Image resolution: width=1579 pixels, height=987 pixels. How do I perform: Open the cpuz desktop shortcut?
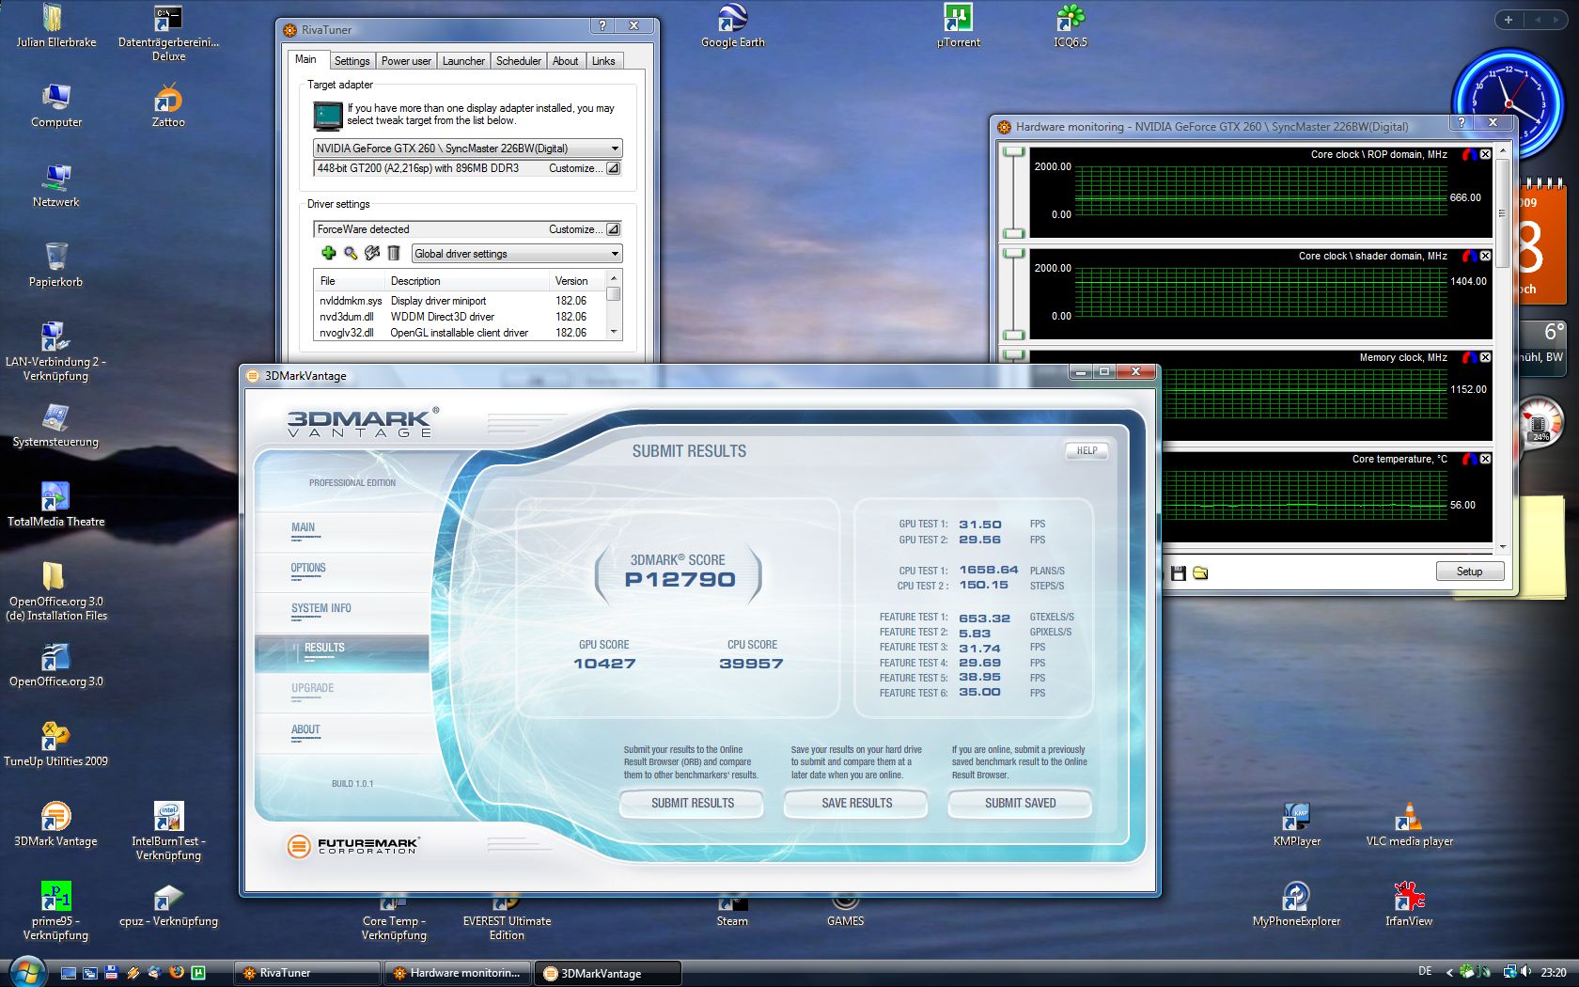pyautogui.click(x=168, y=905)
